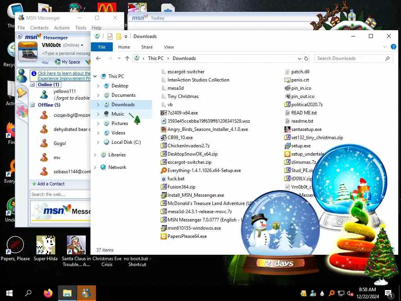
Task: Open MSN Messenger File menu
Action: [x=21, y=28]
